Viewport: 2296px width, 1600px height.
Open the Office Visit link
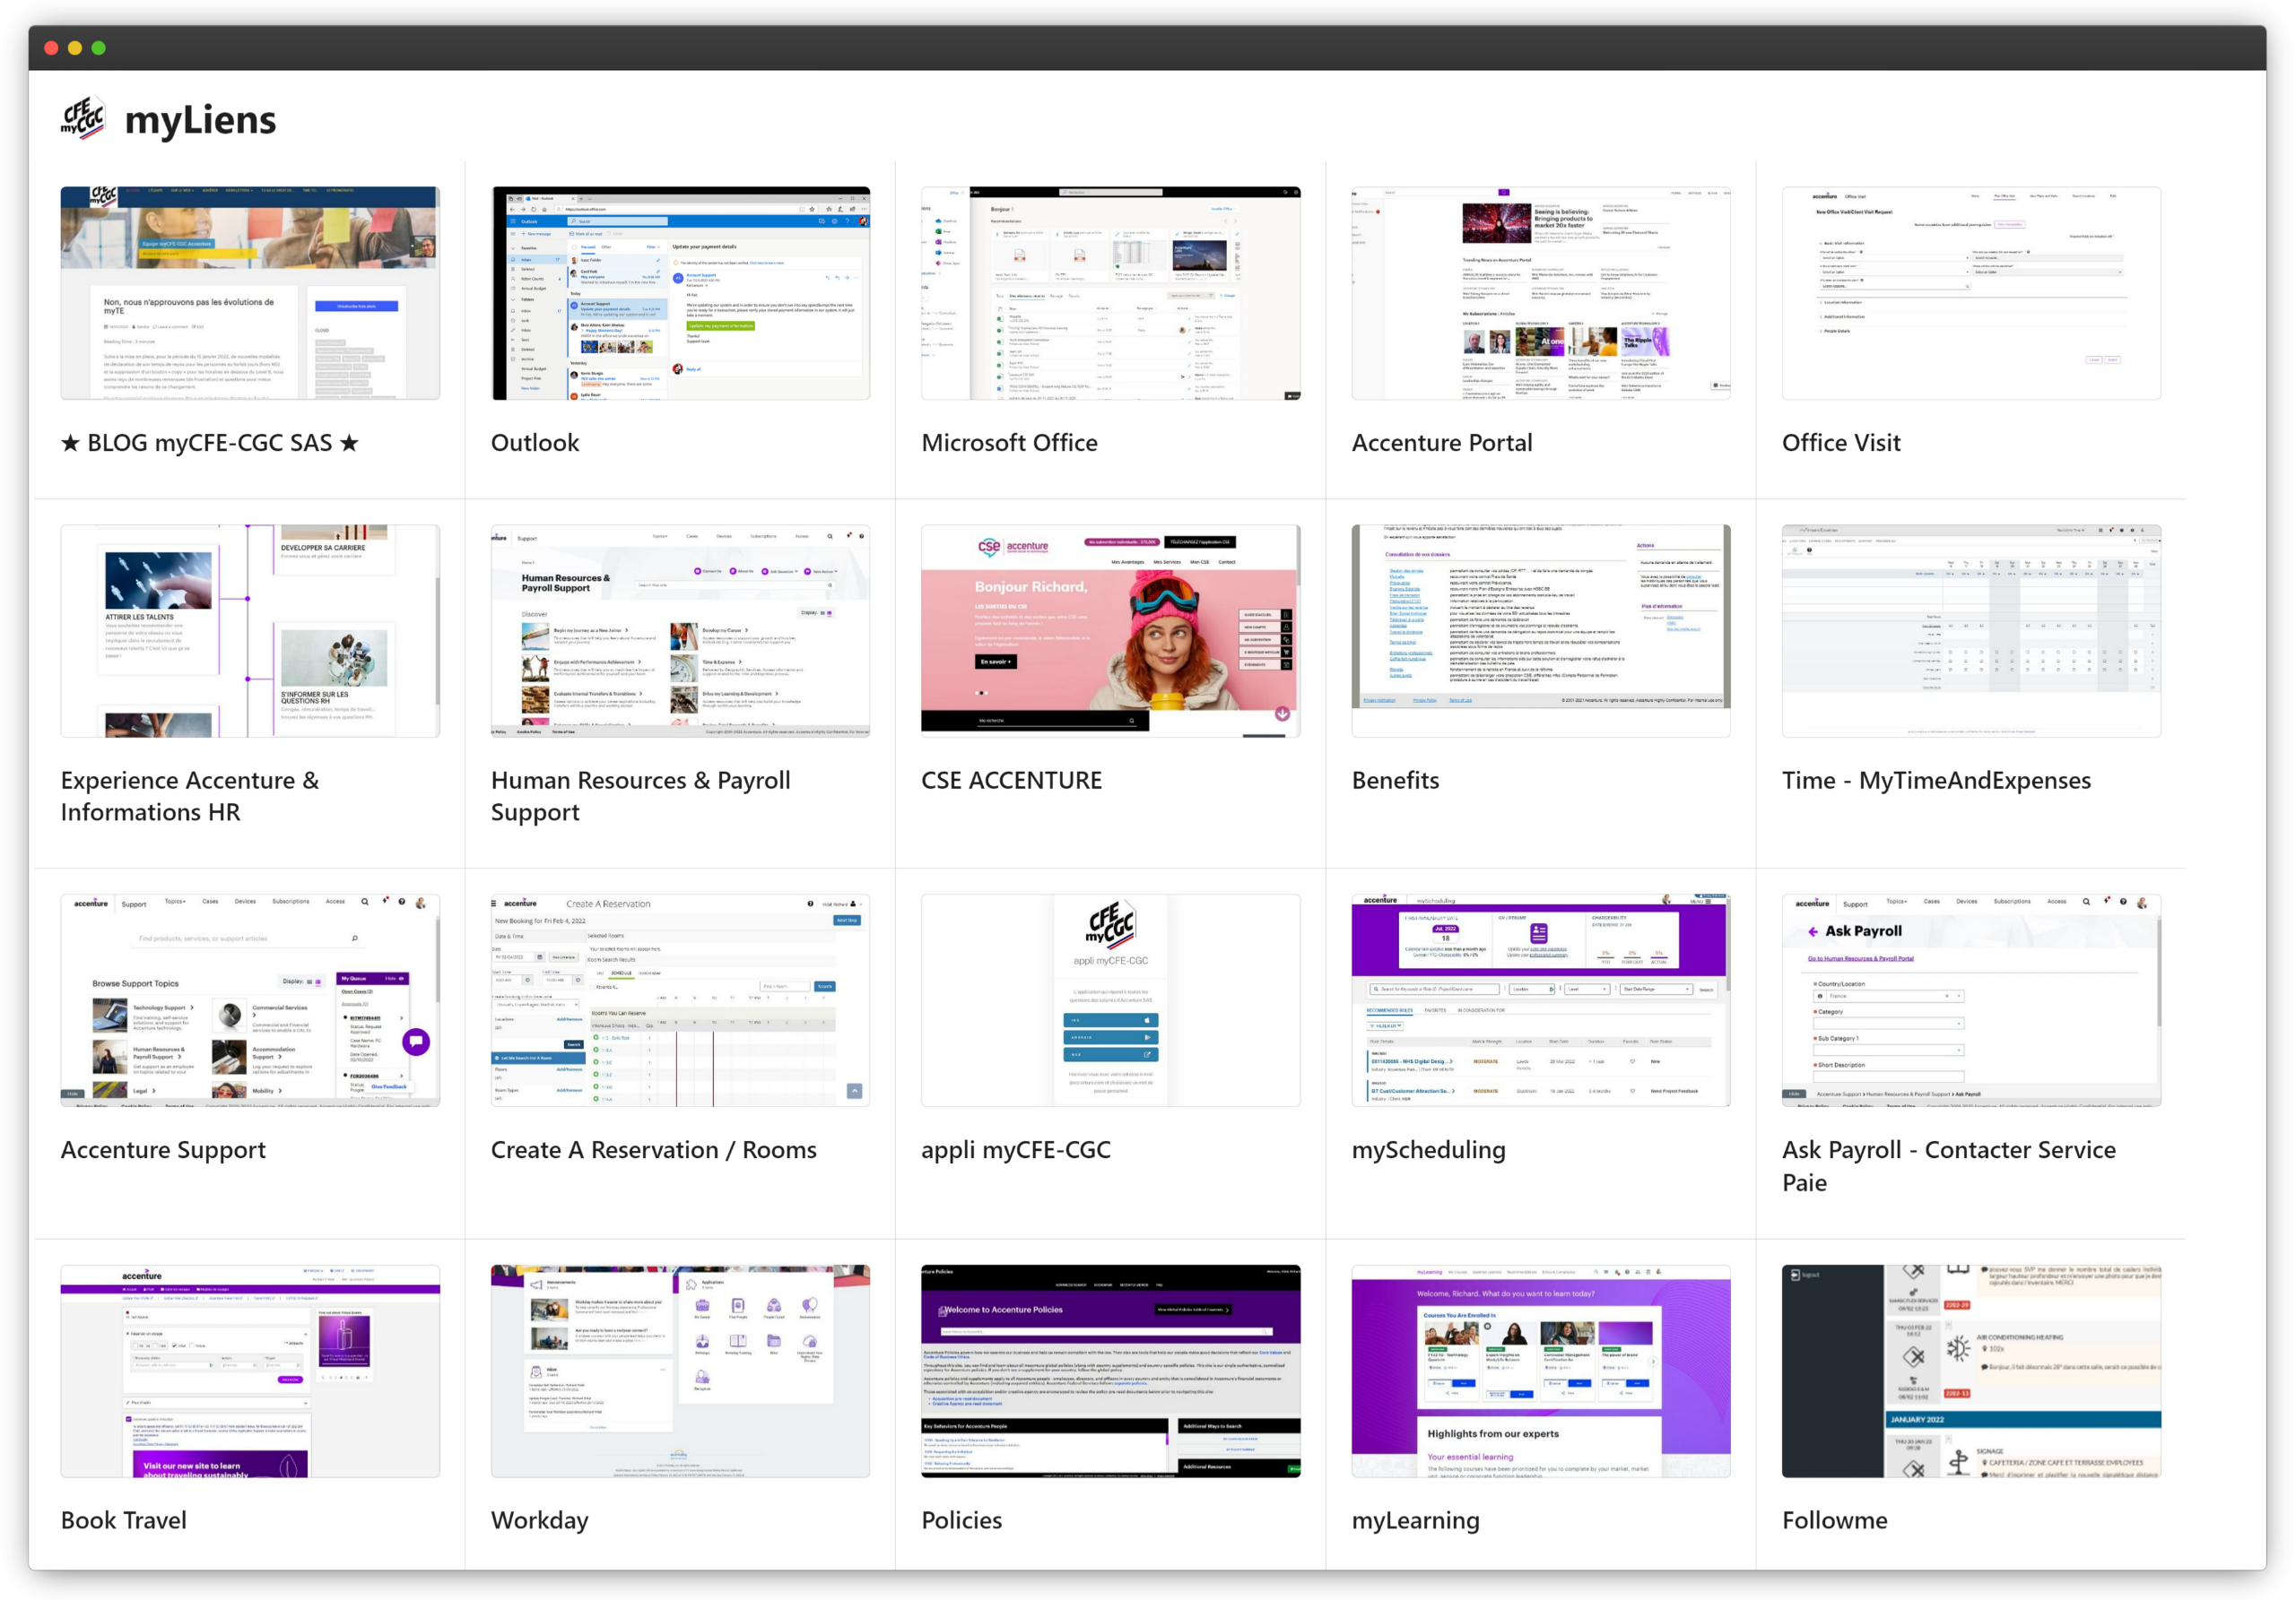(x=1840, y=443)
